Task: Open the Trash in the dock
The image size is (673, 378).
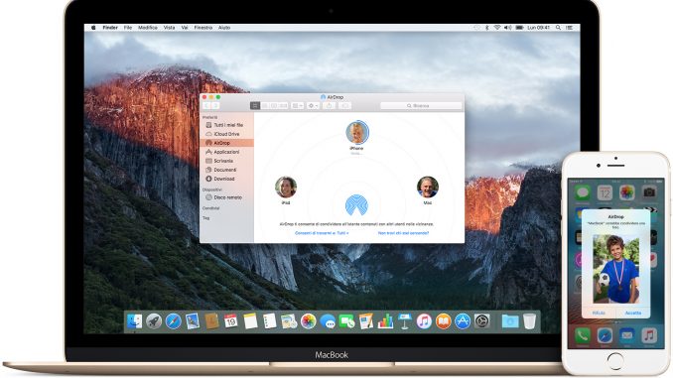Action: [530, 320]
